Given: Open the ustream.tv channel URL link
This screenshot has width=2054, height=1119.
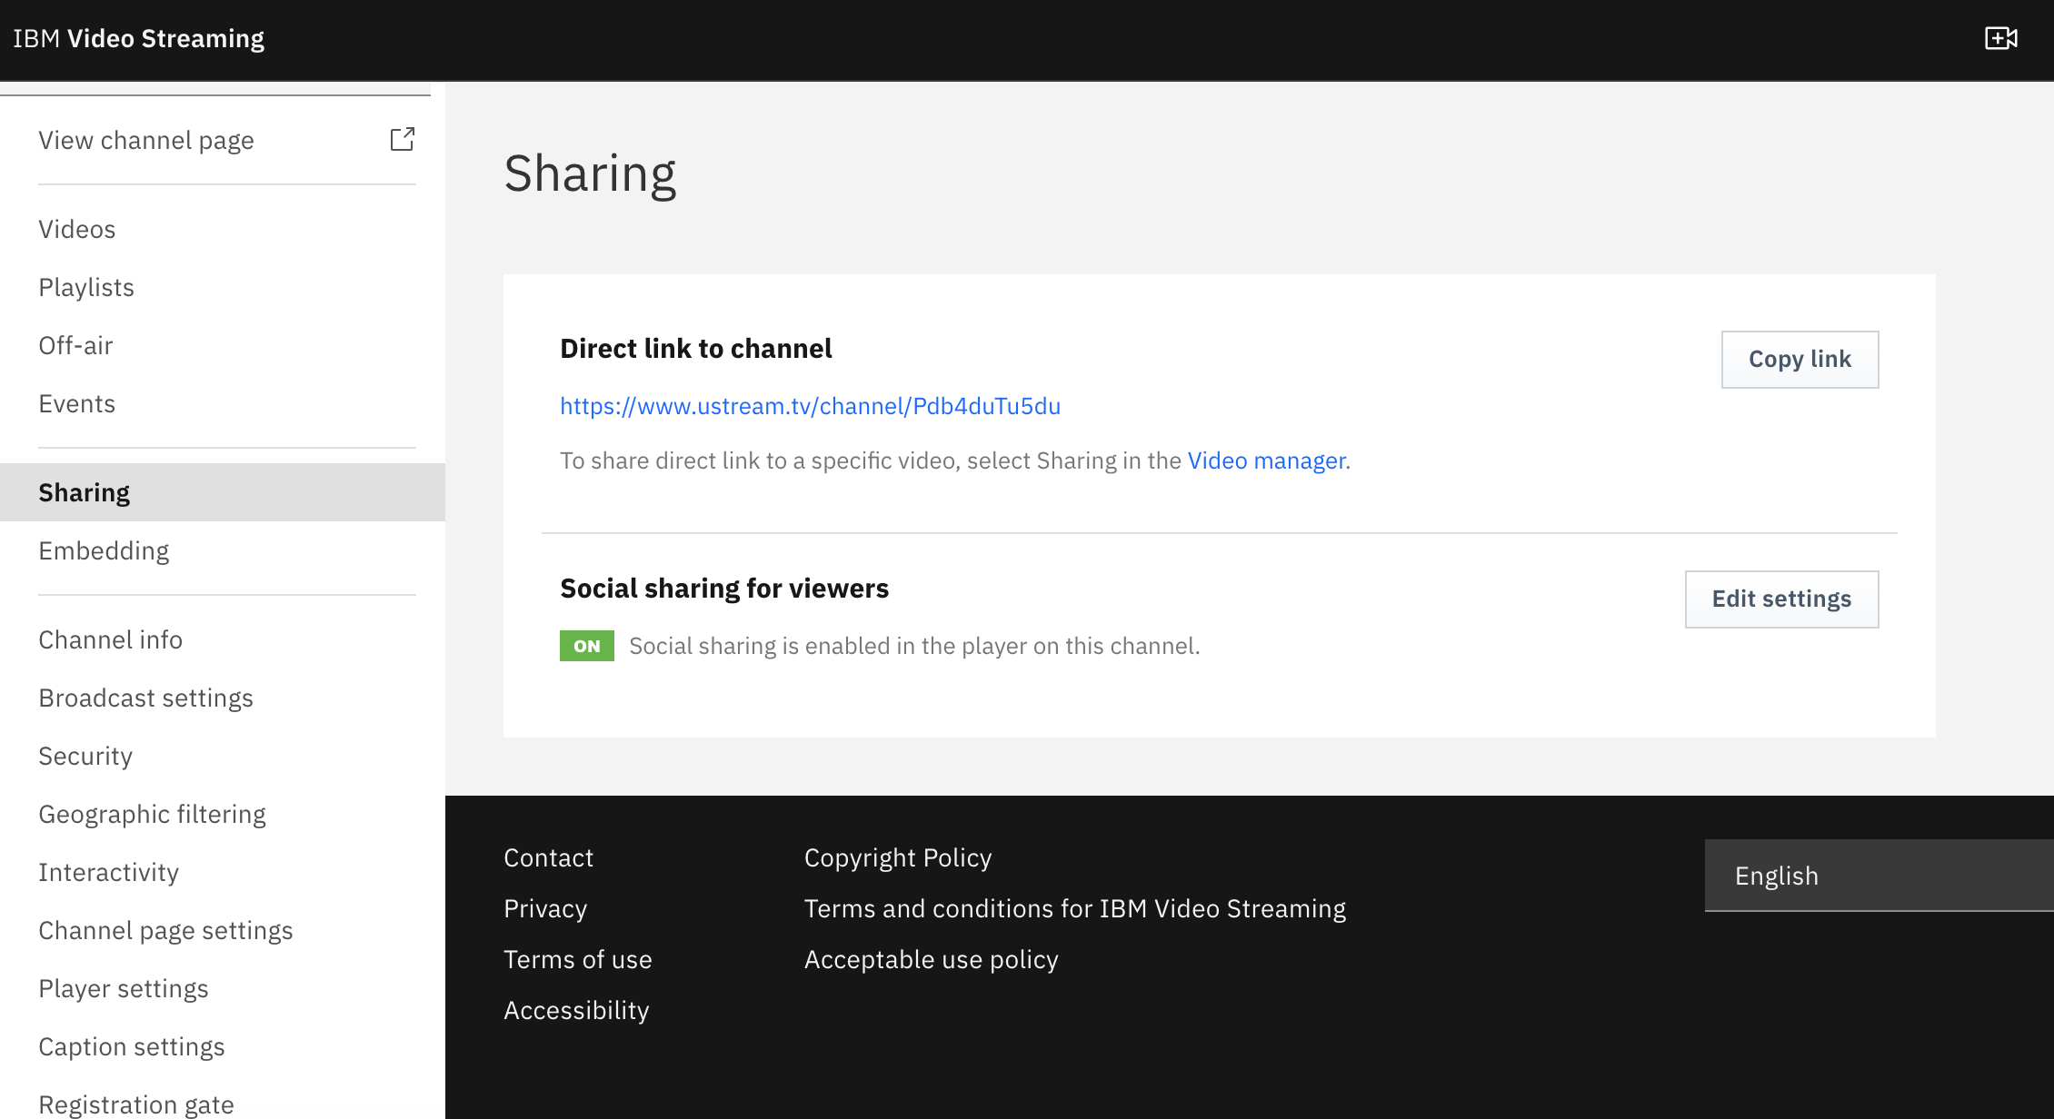Looking at the screenshot, I should pos(810,405).
